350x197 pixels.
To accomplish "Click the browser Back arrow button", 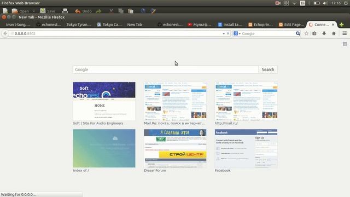I will (x=5, y=33).
